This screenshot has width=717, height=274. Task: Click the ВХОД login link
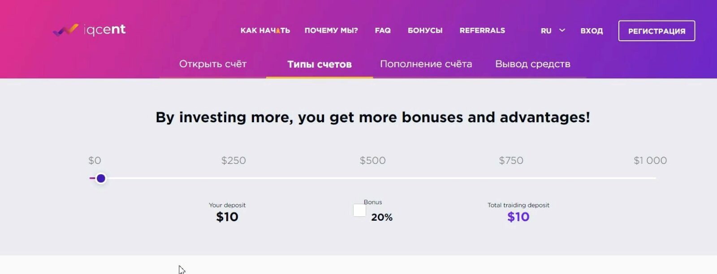click(x=592, y=31)
